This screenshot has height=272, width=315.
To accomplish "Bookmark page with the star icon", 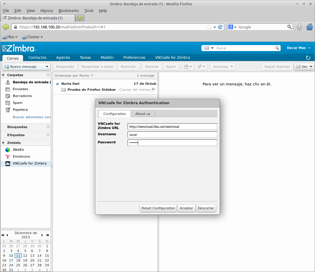I will 209,27.
